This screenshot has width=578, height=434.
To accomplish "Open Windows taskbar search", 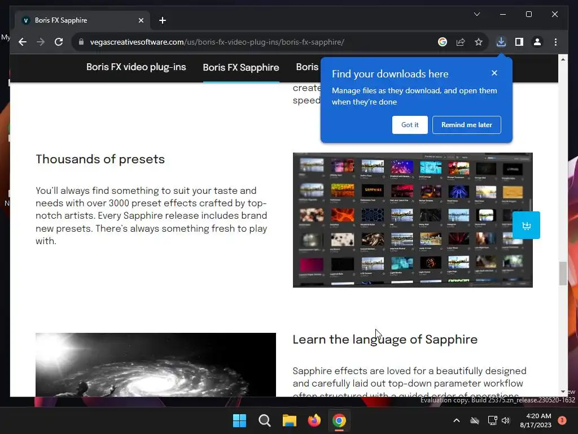I will tap(264, 420).
